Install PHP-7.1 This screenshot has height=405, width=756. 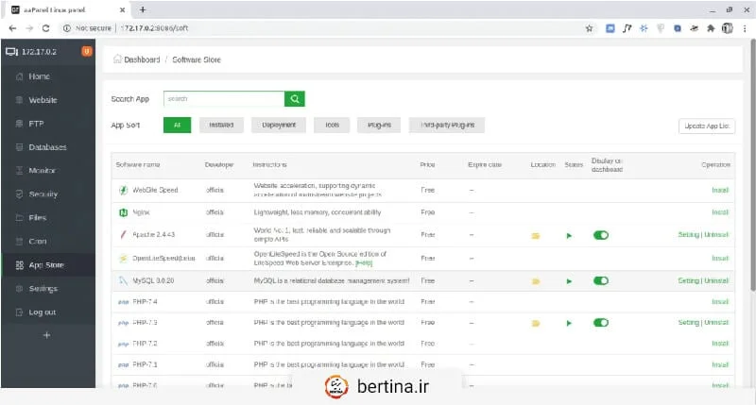click(x=720, y=365)
